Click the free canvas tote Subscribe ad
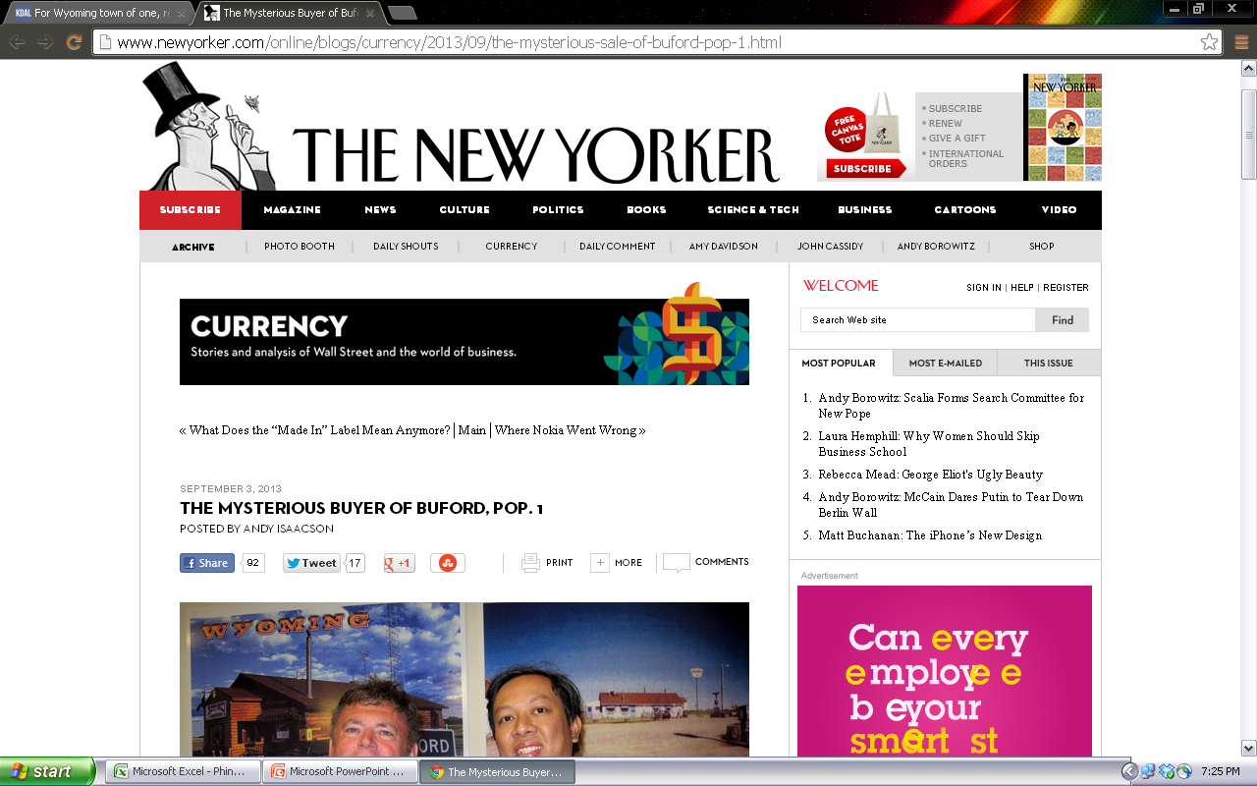Screen dimensions: 1257x786 (865, 137)
